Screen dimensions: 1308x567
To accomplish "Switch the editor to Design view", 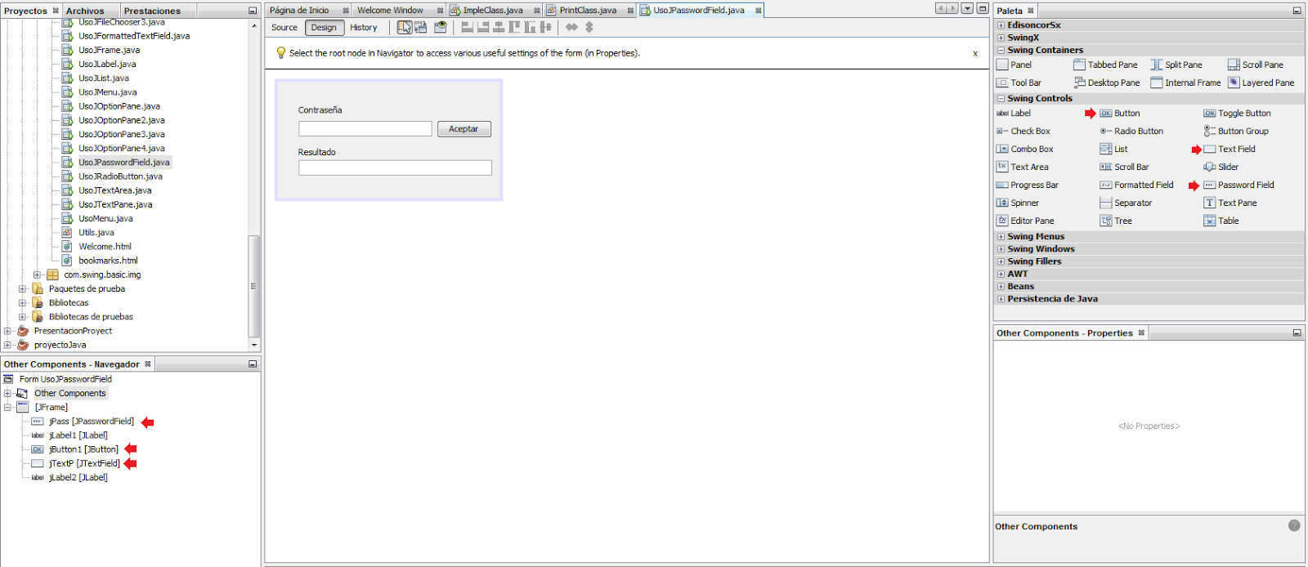I will [x=324, y=28].
